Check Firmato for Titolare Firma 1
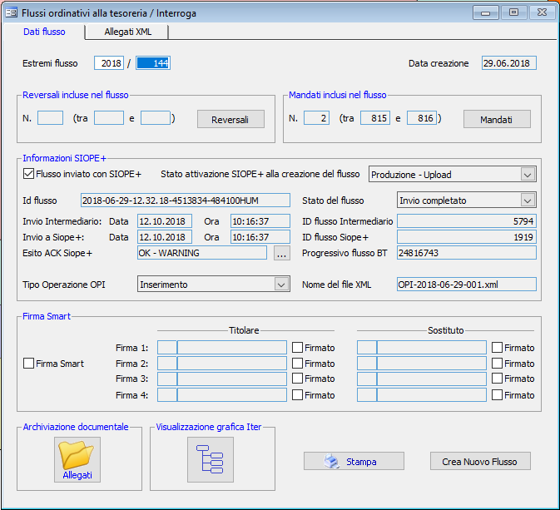 click(298, 348)
